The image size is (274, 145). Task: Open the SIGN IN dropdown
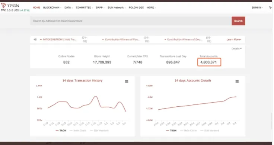(257, 7)
